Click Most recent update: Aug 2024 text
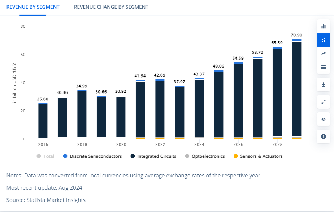The width and height of the screenshot is (334, 212). (x=44, y=187)
